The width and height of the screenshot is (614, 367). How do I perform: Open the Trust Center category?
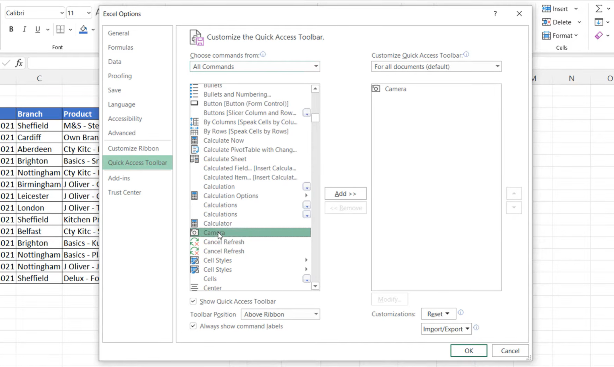tap(125, 192)
